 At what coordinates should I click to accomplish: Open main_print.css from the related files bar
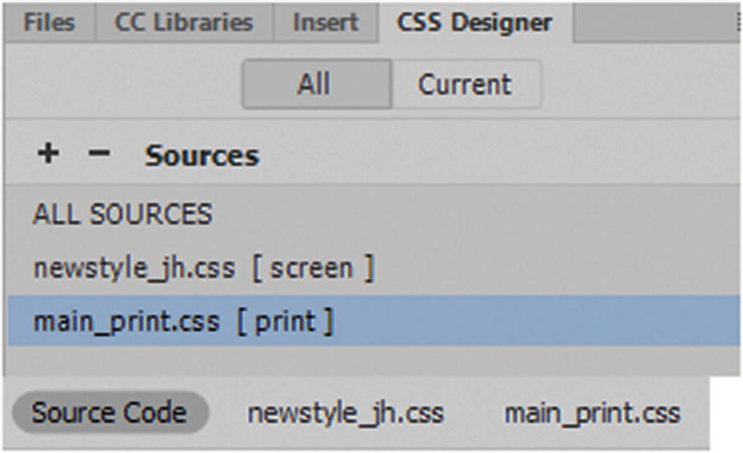click(592, 413)
